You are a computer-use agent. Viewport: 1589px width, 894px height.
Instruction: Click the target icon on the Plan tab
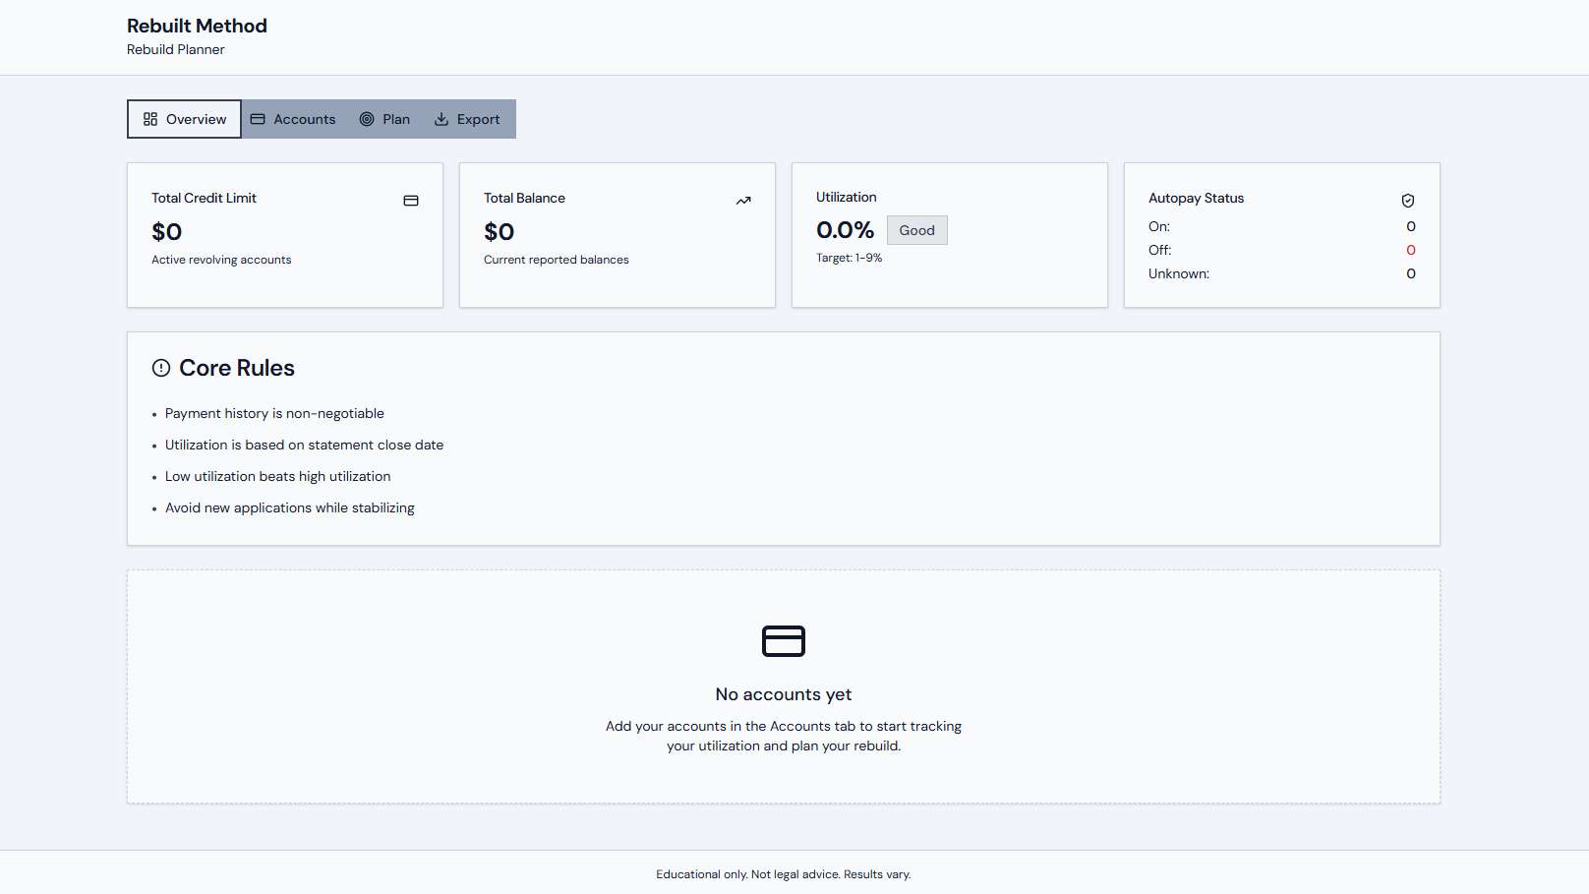click(367, 119)
